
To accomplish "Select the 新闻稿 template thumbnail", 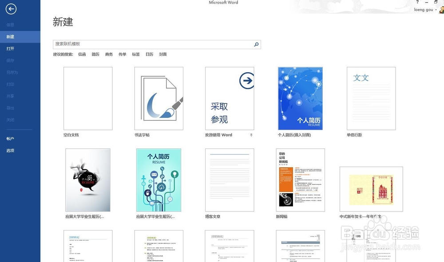I will click(301, 180).
